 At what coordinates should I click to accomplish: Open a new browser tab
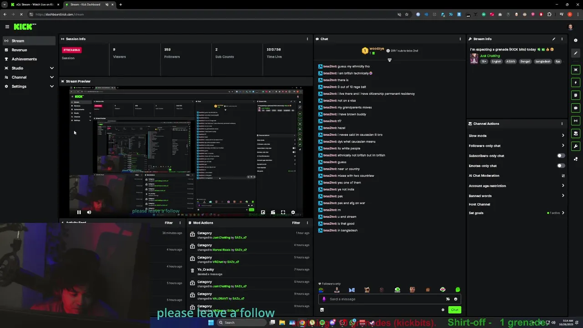tap(121, 5)
